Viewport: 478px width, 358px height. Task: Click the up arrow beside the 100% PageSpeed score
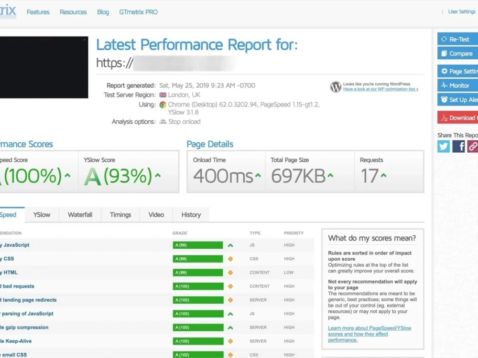[68, 175]
